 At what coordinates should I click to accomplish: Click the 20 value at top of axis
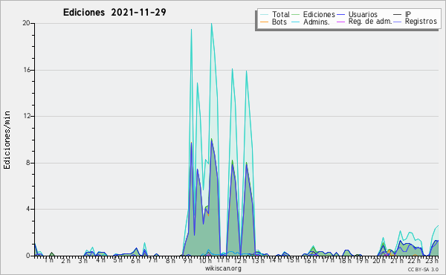click(26, 23)
